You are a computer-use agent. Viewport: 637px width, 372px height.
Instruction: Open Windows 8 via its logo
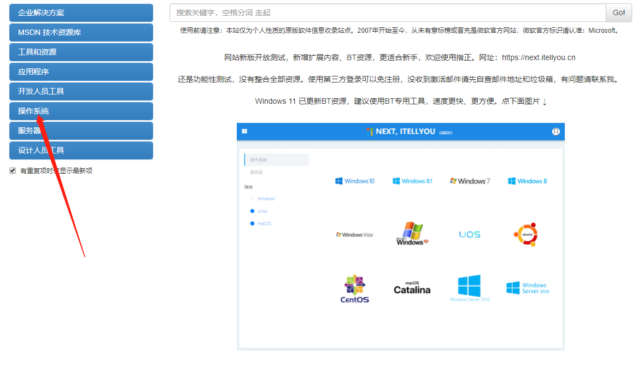[x=527, y=180]
